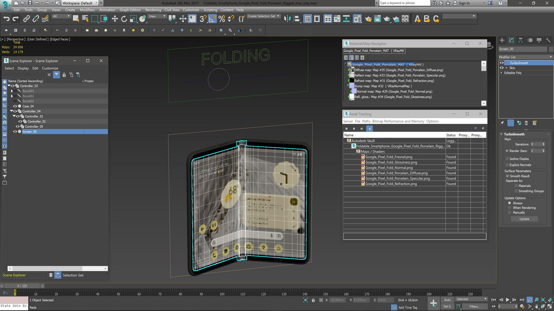Image resolution: width=554 pixels, height=311 pixels.
Task: Enable the Isoline Display checkbox
Action: [x=507, y=159]
